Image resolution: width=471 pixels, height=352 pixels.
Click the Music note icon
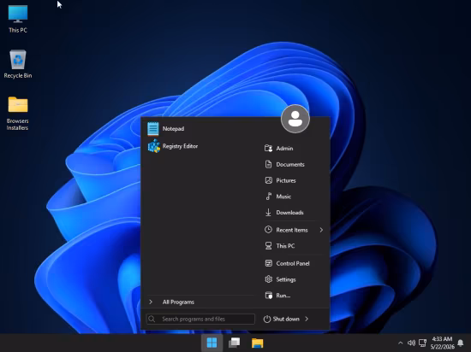point(268,197)
